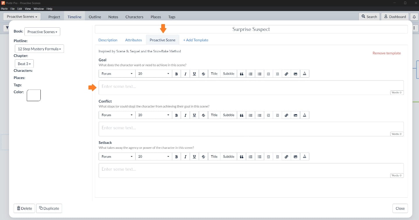Insert block quote in Goal editor
The image size is (419, 220).
[x=242, y=74]
